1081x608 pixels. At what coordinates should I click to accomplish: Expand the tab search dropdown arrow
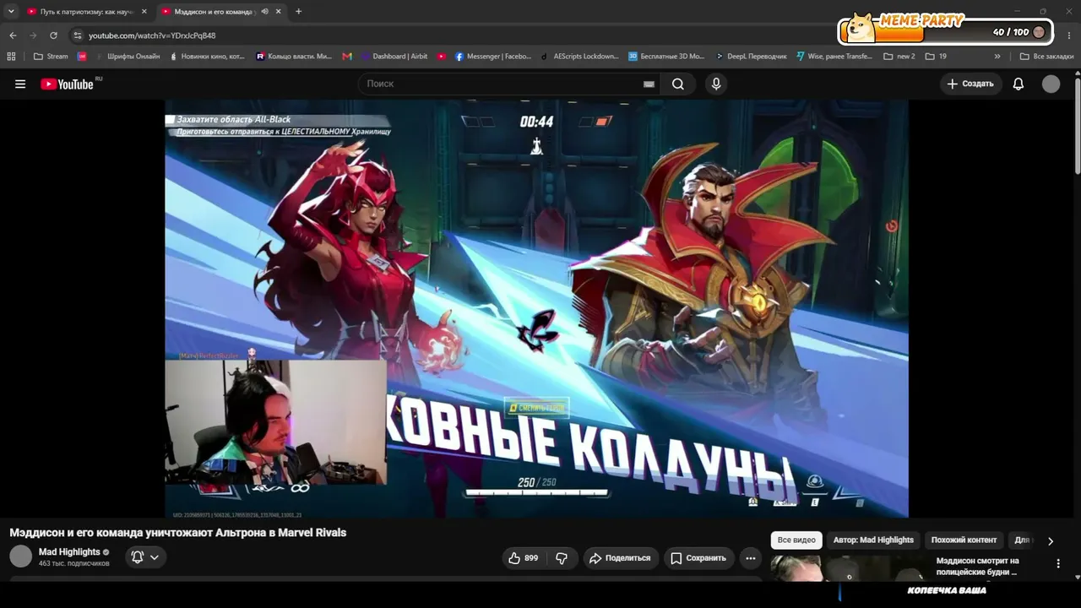[11, 12]
